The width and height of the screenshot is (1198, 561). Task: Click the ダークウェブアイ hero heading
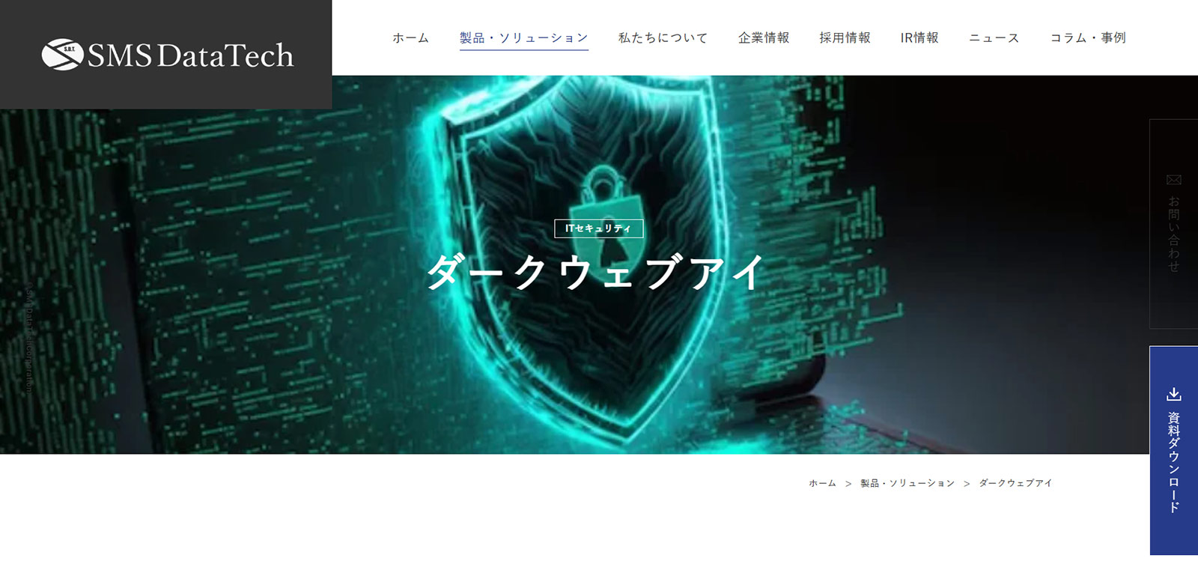597,271
